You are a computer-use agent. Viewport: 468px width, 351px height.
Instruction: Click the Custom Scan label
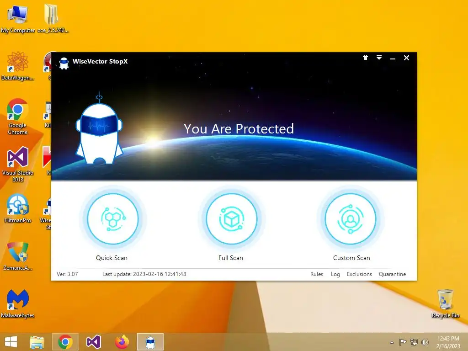point(351,258)
